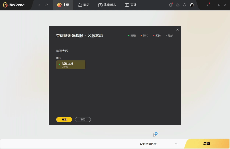This screenshot has width=230, height=149.
Task: Open the download manager icon
Action: tap(185, 5)
